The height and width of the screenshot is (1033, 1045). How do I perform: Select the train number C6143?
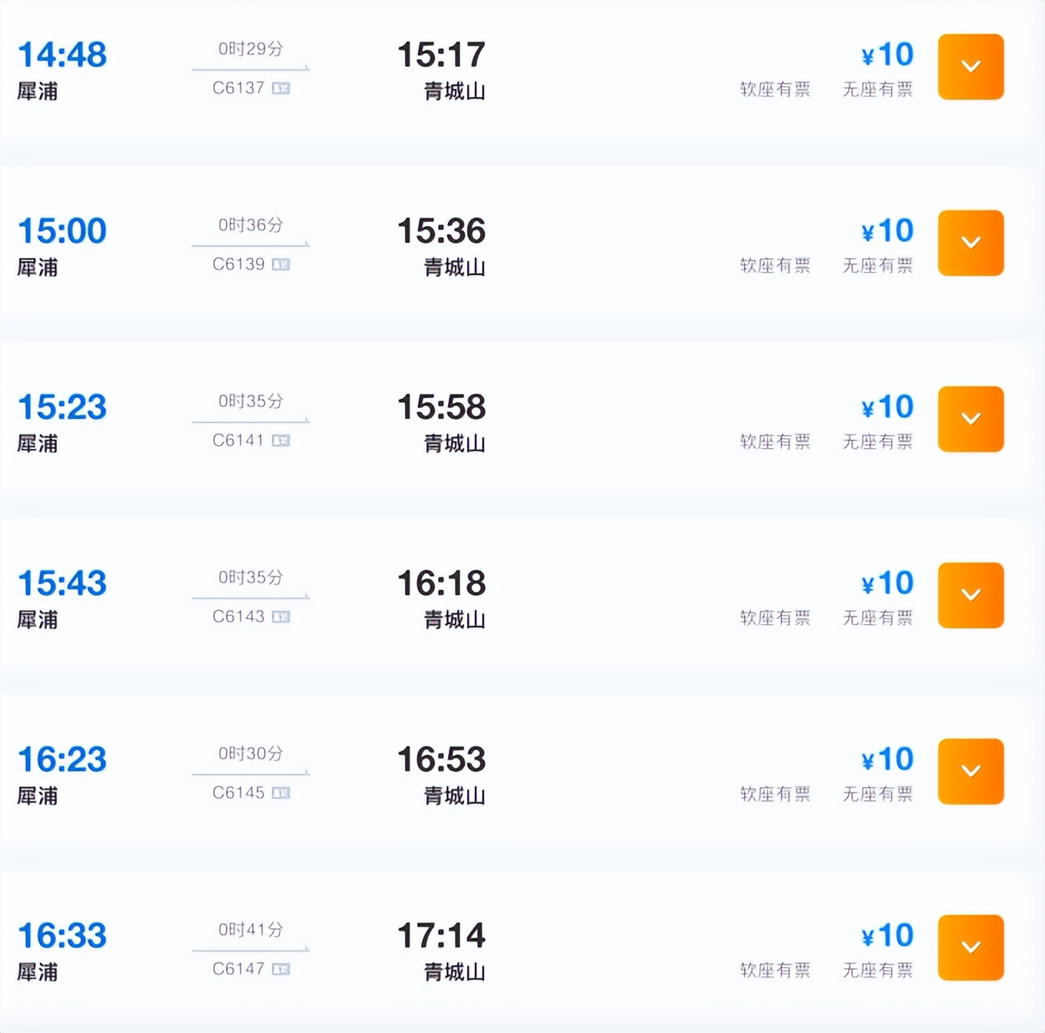[x=238, y=616]
